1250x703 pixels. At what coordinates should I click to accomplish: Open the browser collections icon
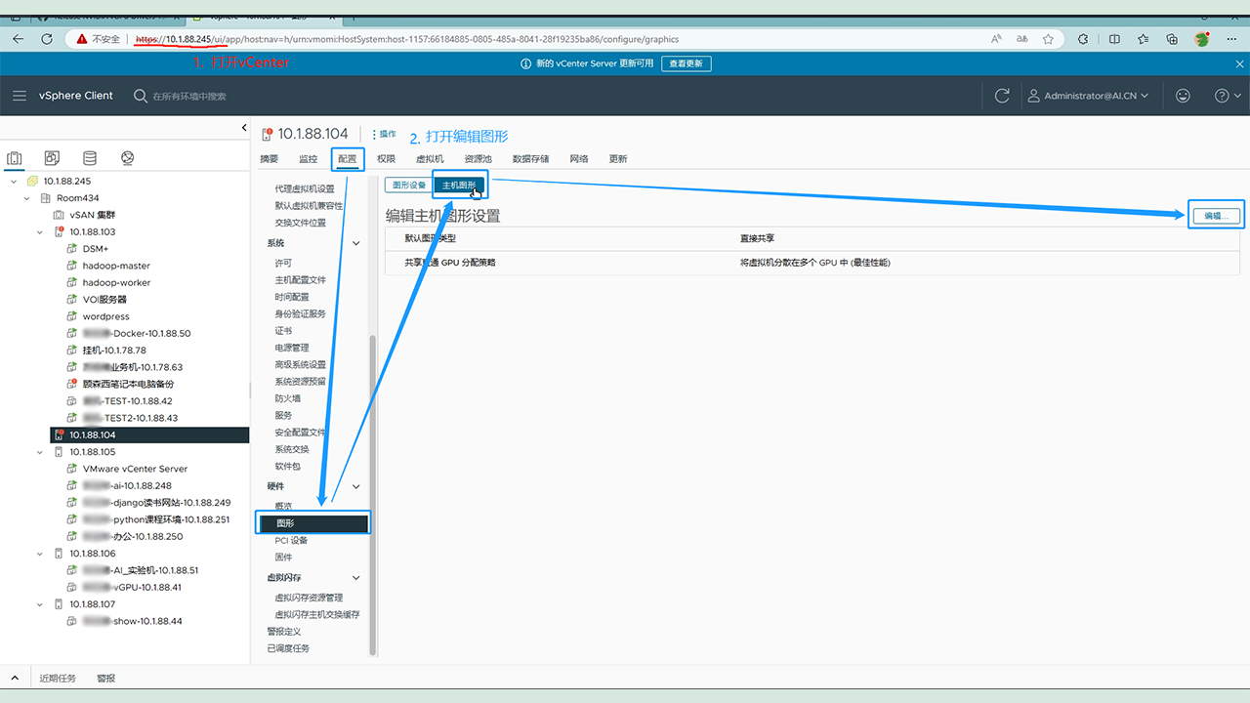(1173, 39)
